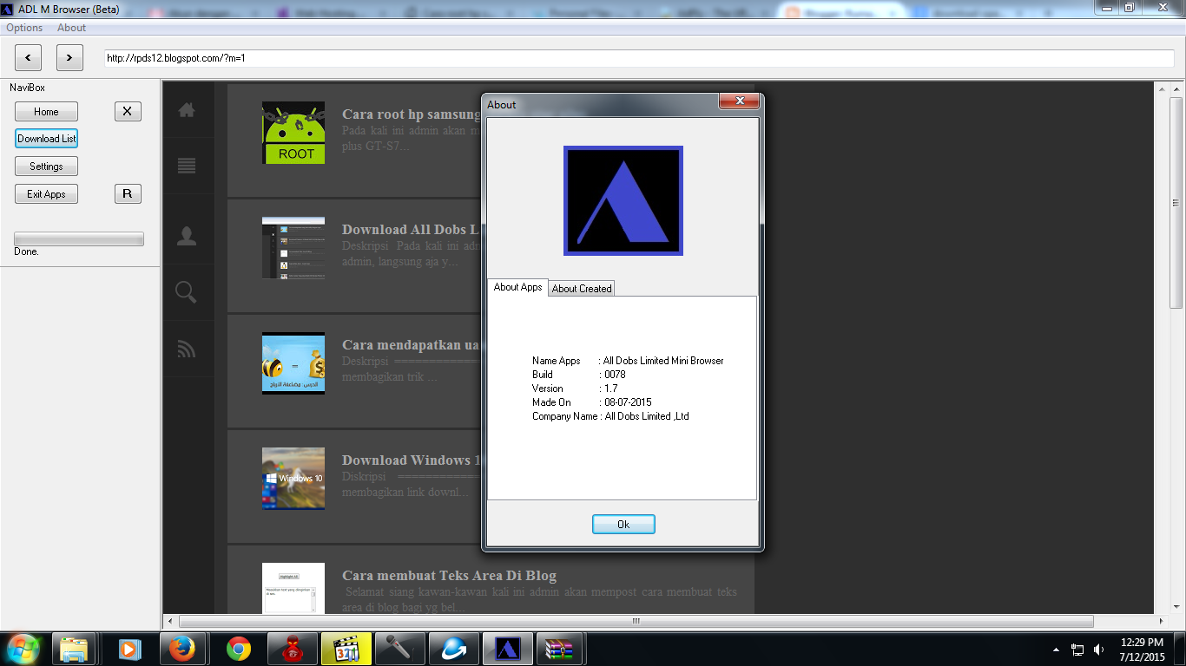The image size is (1186, 666).
Task: Open 'Cara root hp samsung' post title
Action: click(412, 114)
